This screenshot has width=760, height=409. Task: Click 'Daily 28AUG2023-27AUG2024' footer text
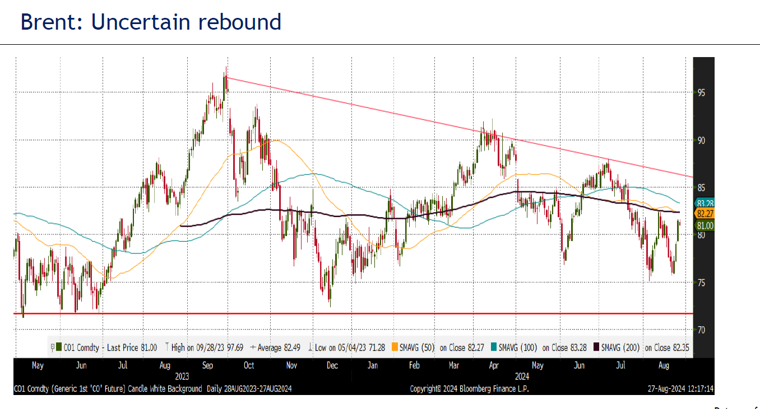tap(248, 388)
